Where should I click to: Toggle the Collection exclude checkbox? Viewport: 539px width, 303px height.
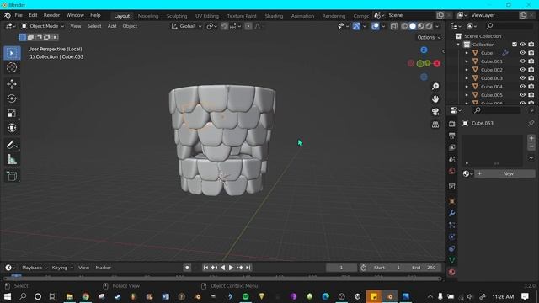pyautogui.click(x=515, y=45)
